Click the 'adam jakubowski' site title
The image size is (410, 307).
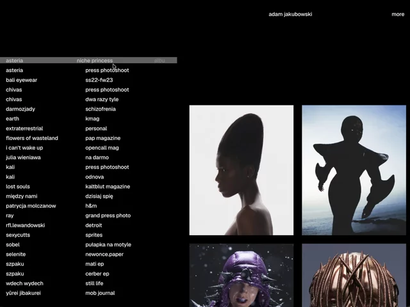(290, 14)
